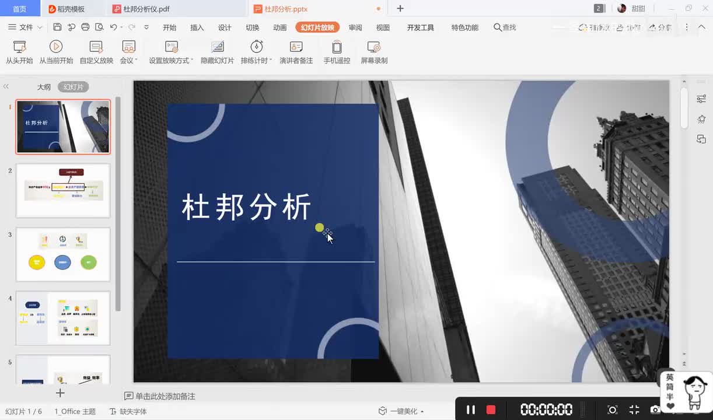Start 屏幕录制 screen recording

coord(374,52)
